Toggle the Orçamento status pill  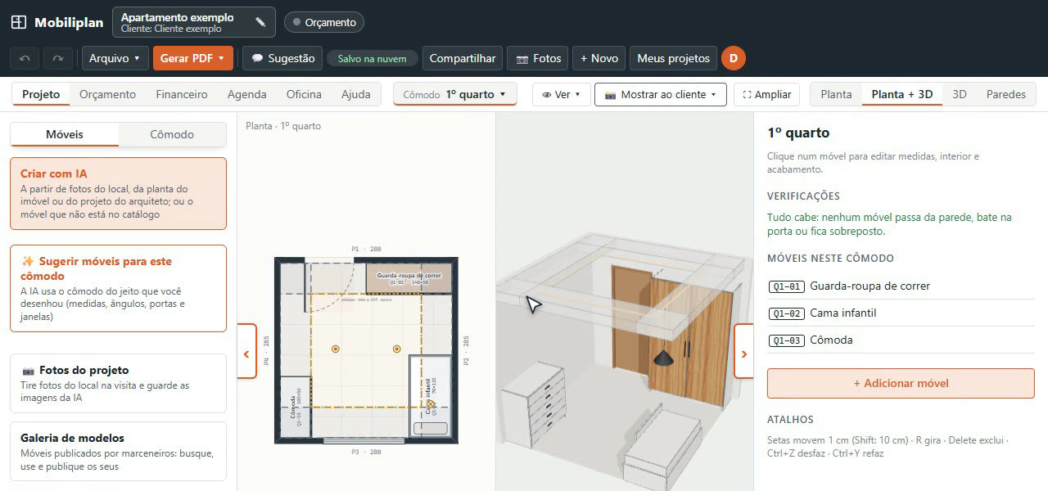[x=324, y=22]
